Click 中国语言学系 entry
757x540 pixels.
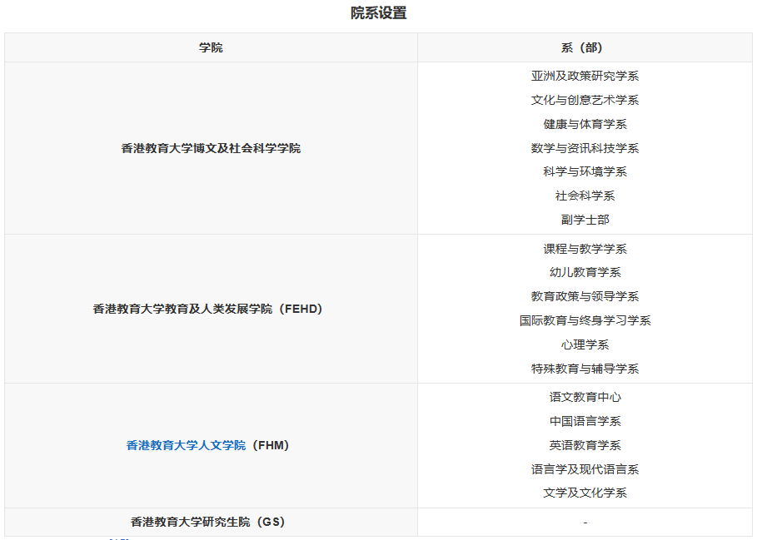(585, 421)
